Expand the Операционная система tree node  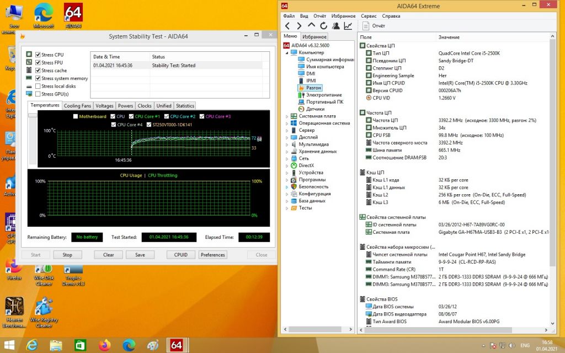[x=287, y=124]
